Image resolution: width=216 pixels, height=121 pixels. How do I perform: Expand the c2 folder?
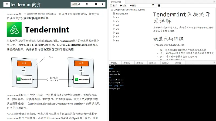click(x=114, y=17)
